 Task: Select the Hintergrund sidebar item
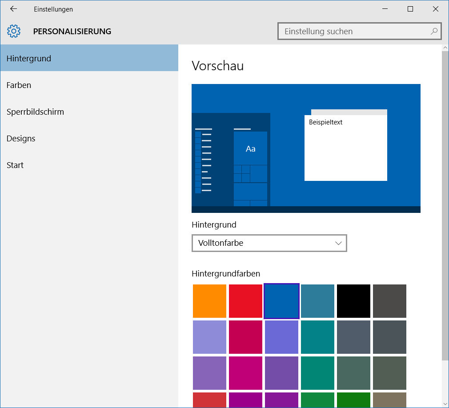89,58
